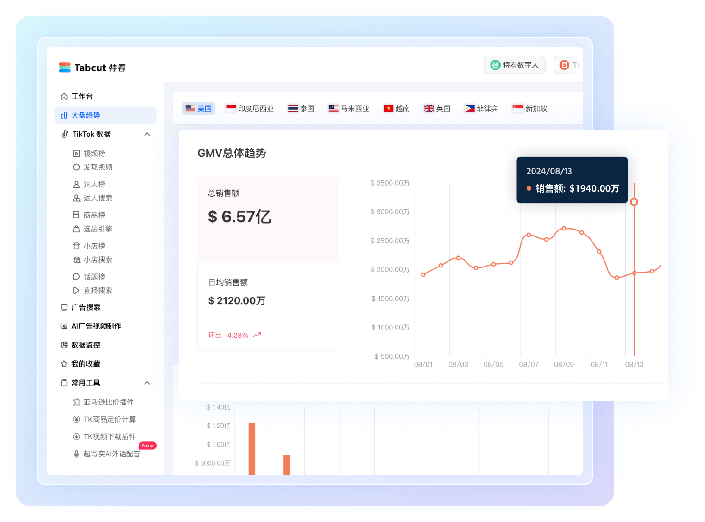Image resolution: width=705 pixels, height=522 pixels.
Task: Switch to the 新加坡 tab
Action: [x=529, y=108]
